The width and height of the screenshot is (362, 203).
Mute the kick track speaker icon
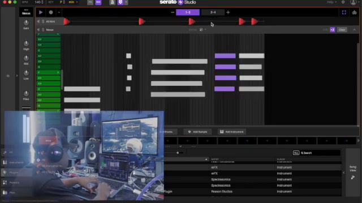pyautogui.click(x=38, y=21)
